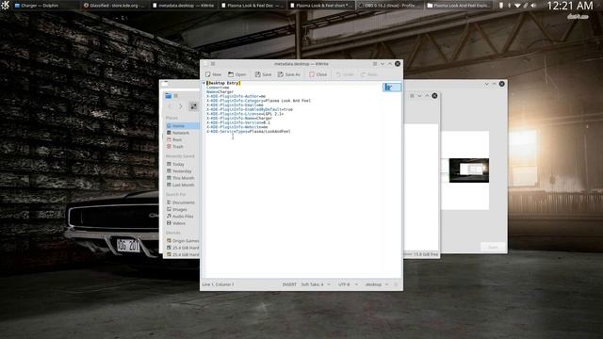Select Yesterday under Recently Saved
This screenshot has height=339, width=603.
click(182, 171)
